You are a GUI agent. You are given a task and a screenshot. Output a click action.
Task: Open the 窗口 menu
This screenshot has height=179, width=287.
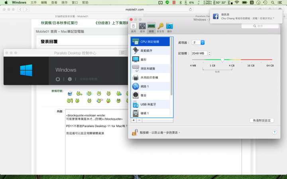(x=75, y=2)
